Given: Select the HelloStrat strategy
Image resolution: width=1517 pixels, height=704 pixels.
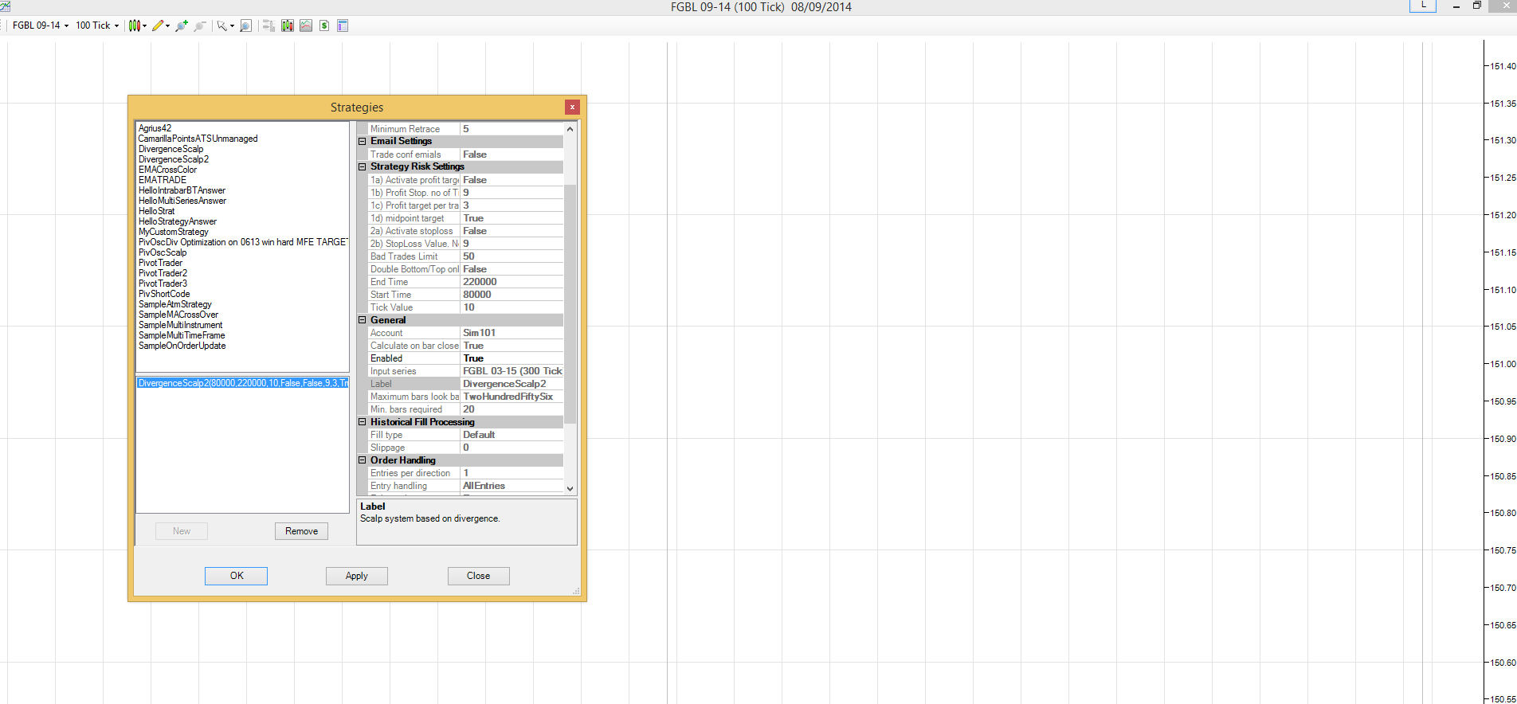Looking at the screenshot, I should point(156,211).
